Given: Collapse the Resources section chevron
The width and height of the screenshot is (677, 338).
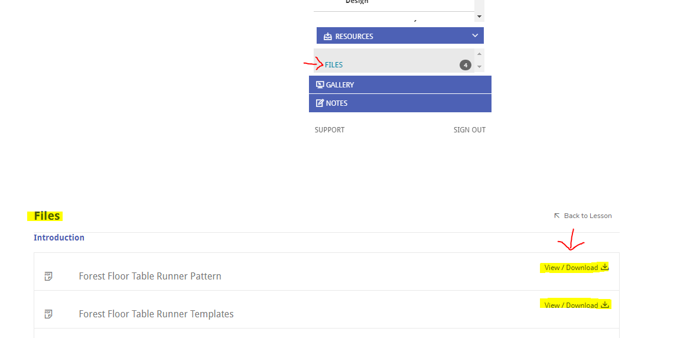Looking at the screenshot, I should (x=475, y=36).
